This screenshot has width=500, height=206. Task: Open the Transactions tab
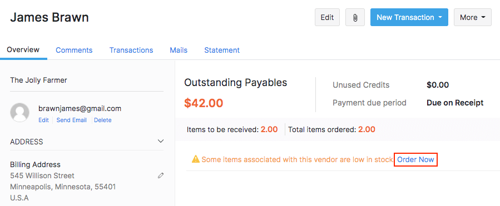click(131, 50)
